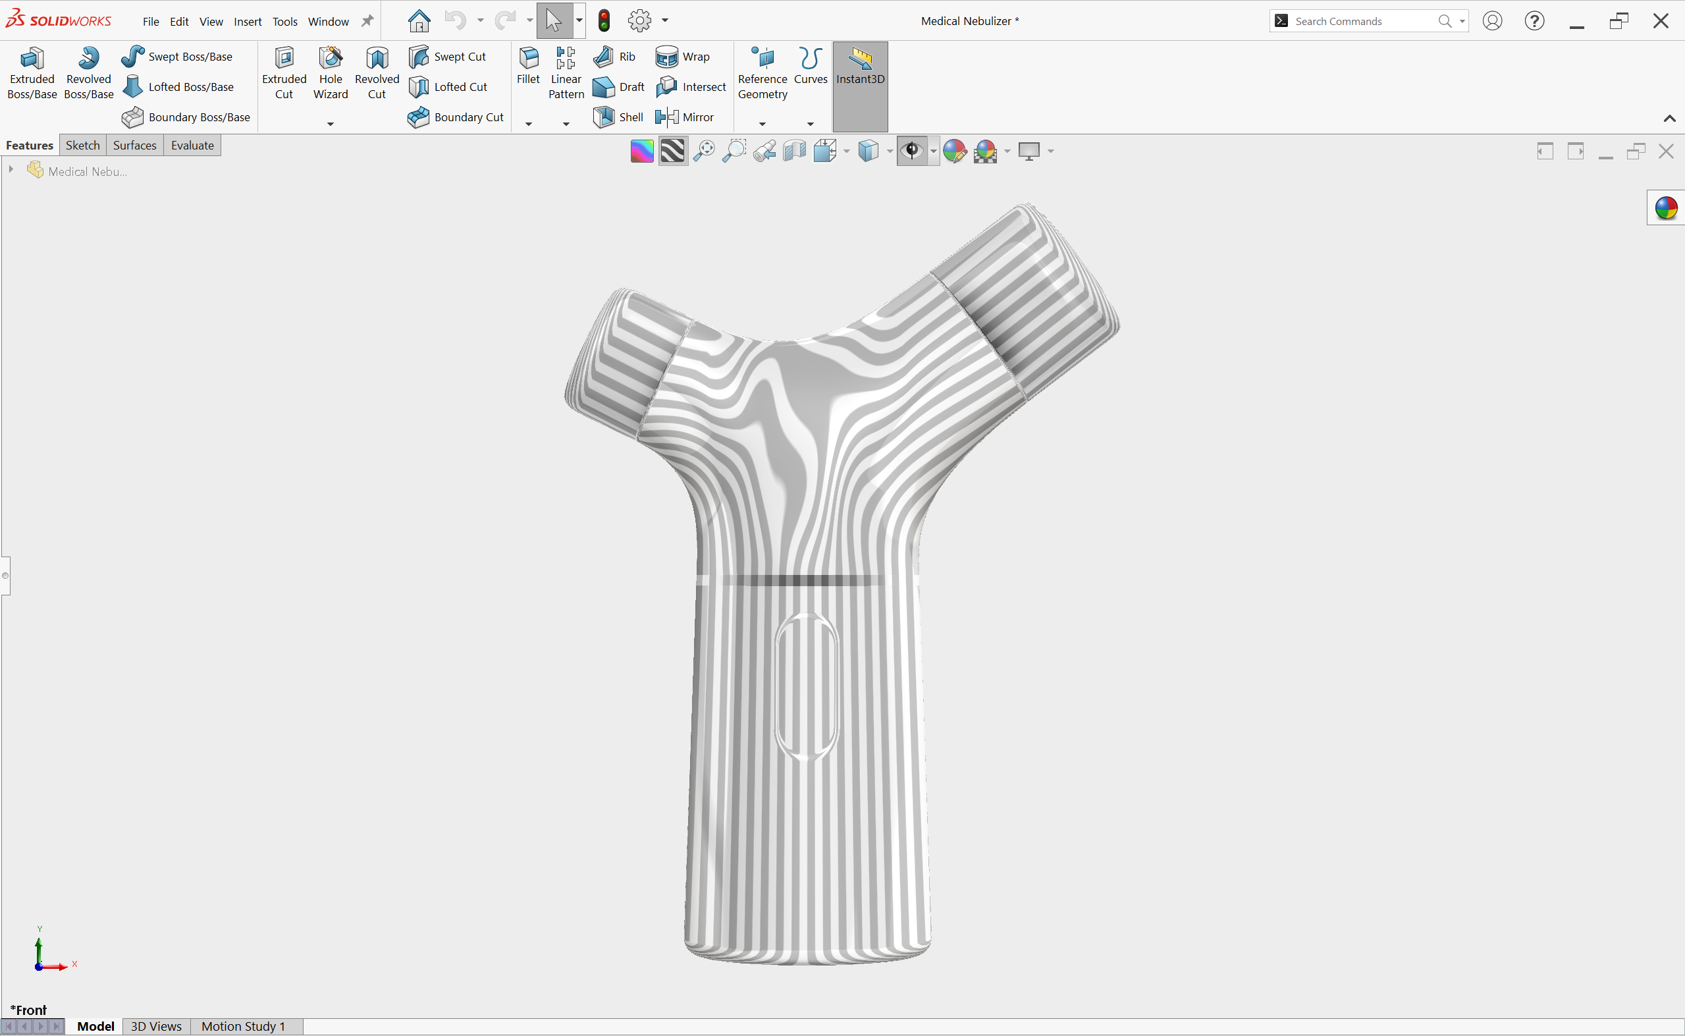Toggle the Instant3D button
The image size is (1685, 1036).
(x=860, y=67)
